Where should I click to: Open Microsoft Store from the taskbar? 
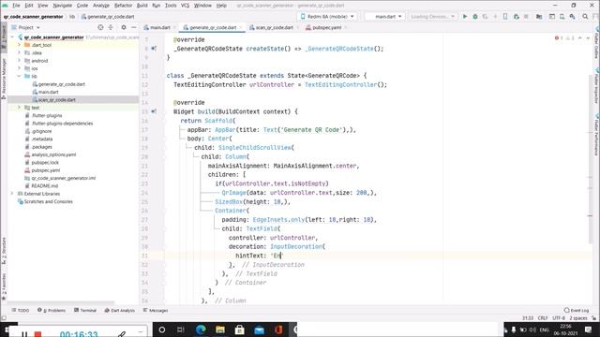tap(240, 330)
